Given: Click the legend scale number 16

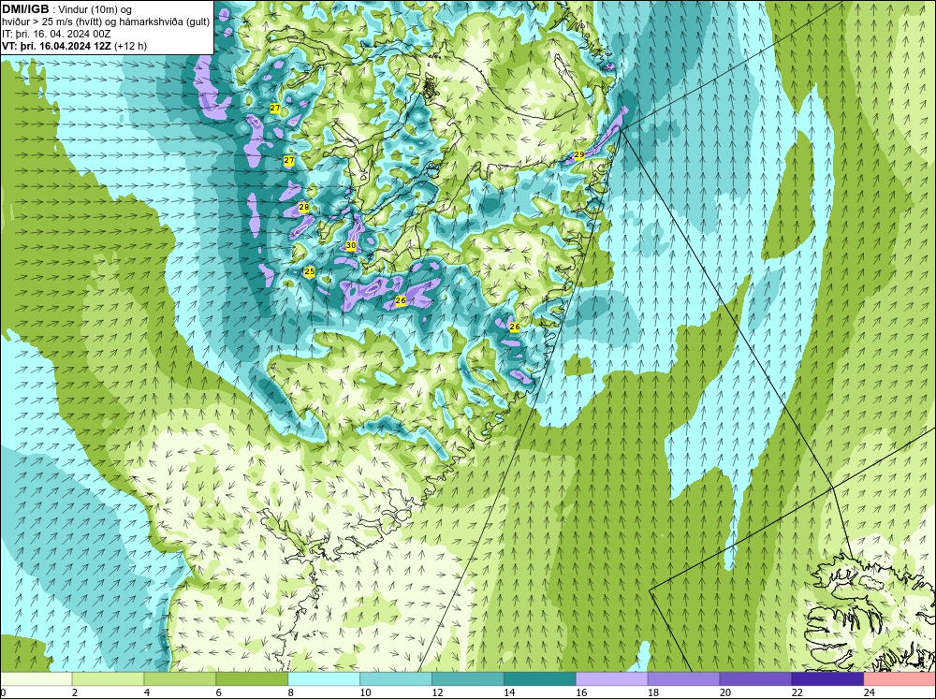Looking at the screenshot, I should coord(581,692).
